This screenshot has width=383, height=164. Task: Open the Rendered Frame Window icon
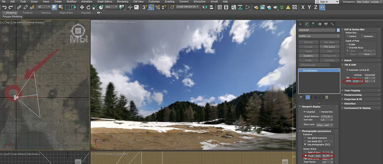coord(263,7)
